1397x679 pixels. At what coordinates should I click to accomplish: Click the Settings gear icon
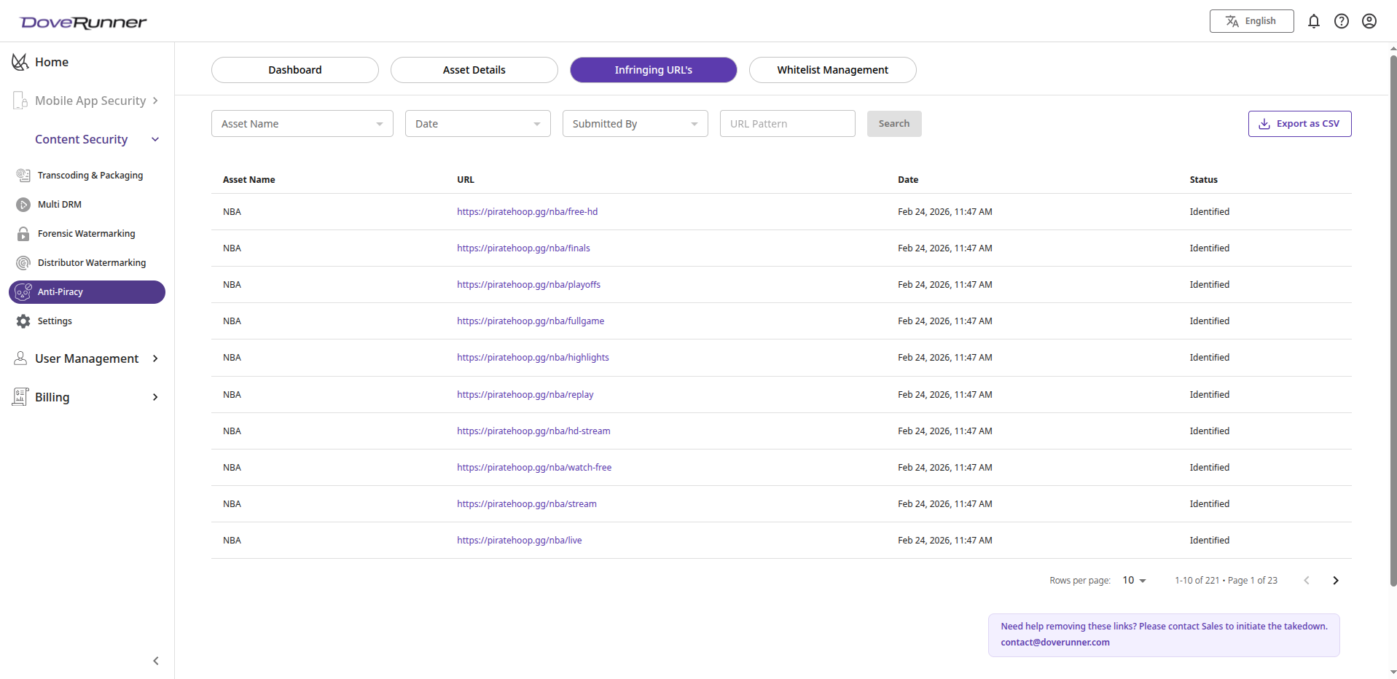(23, 321)
